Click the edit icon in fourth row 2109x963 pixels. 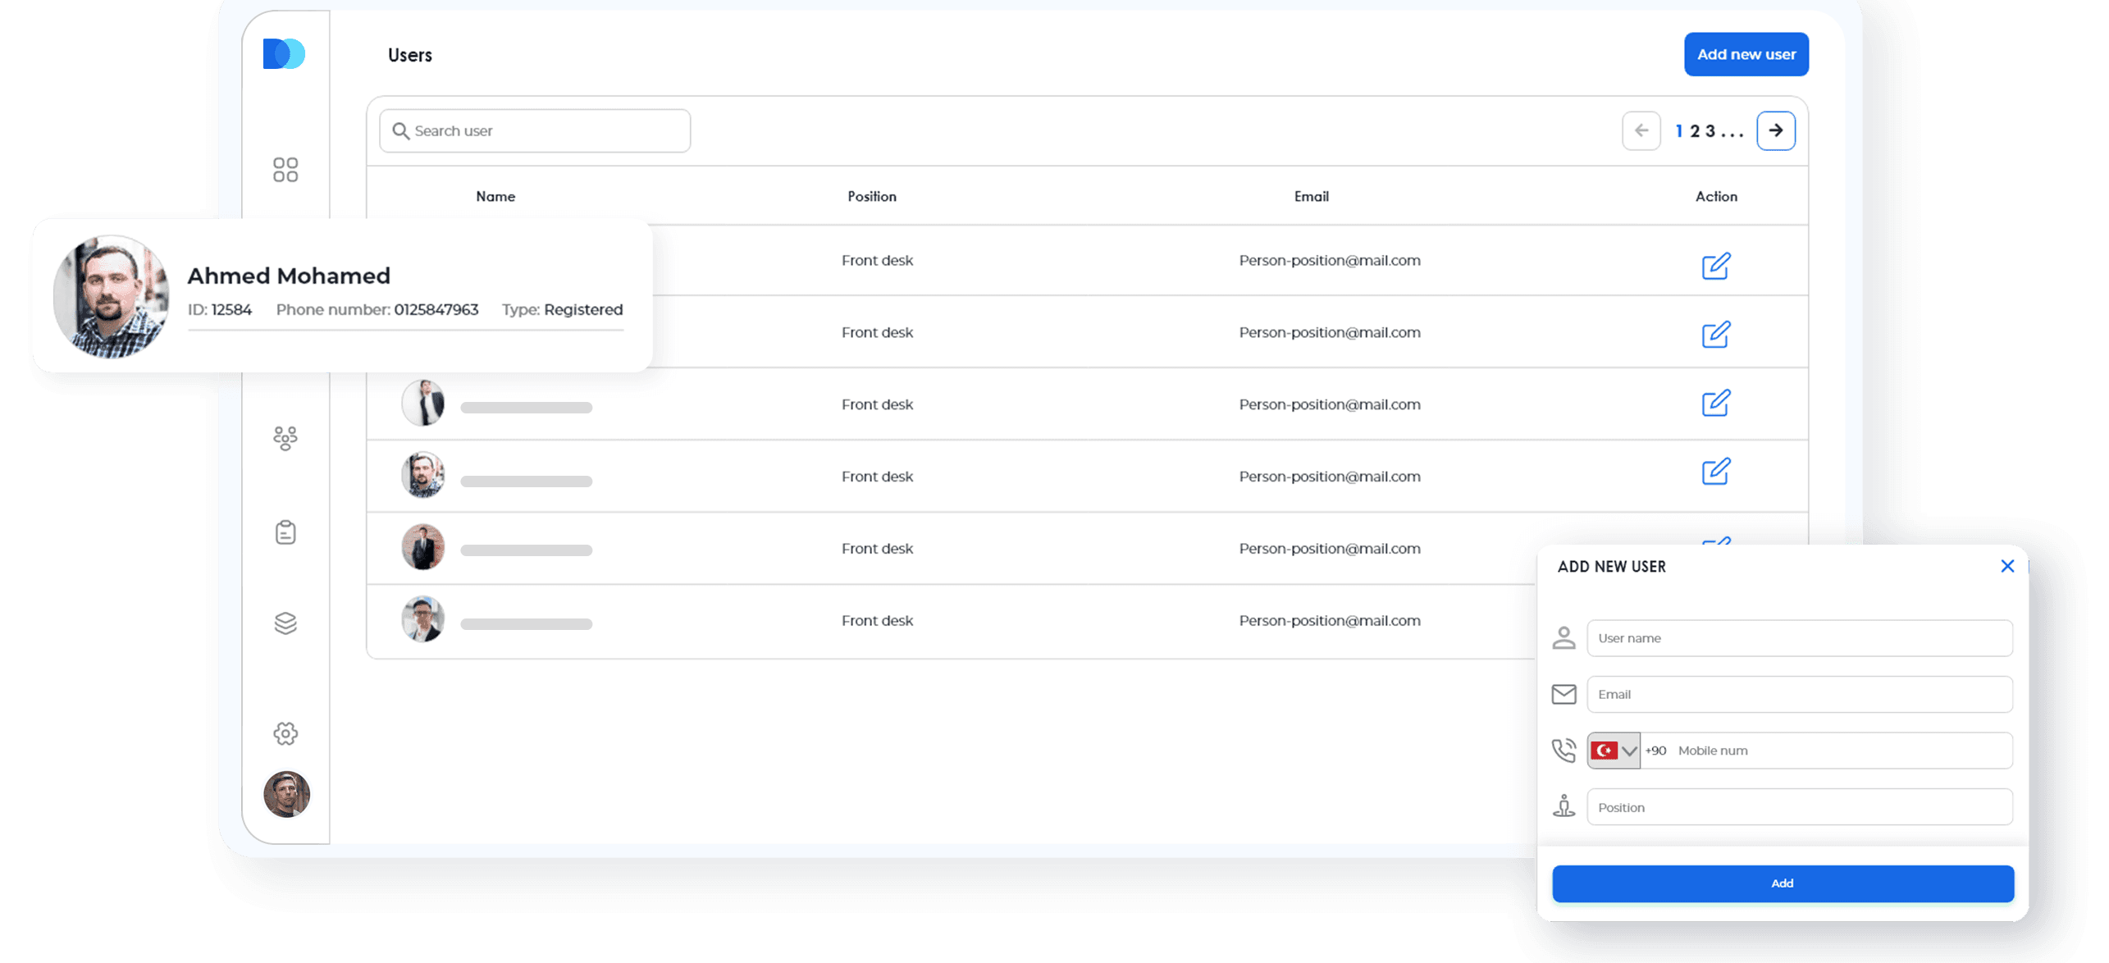click(x=1715, y=472)
